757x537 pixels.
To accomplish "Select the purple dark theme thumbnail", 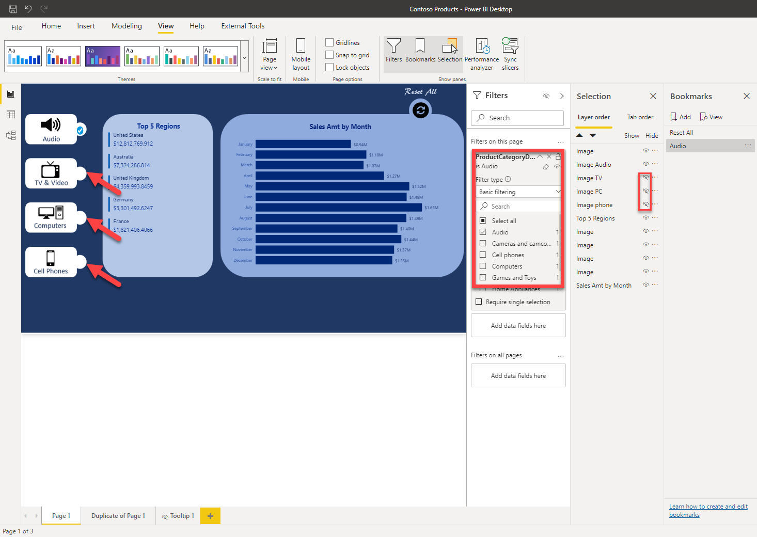I will (x=103, y=56).
